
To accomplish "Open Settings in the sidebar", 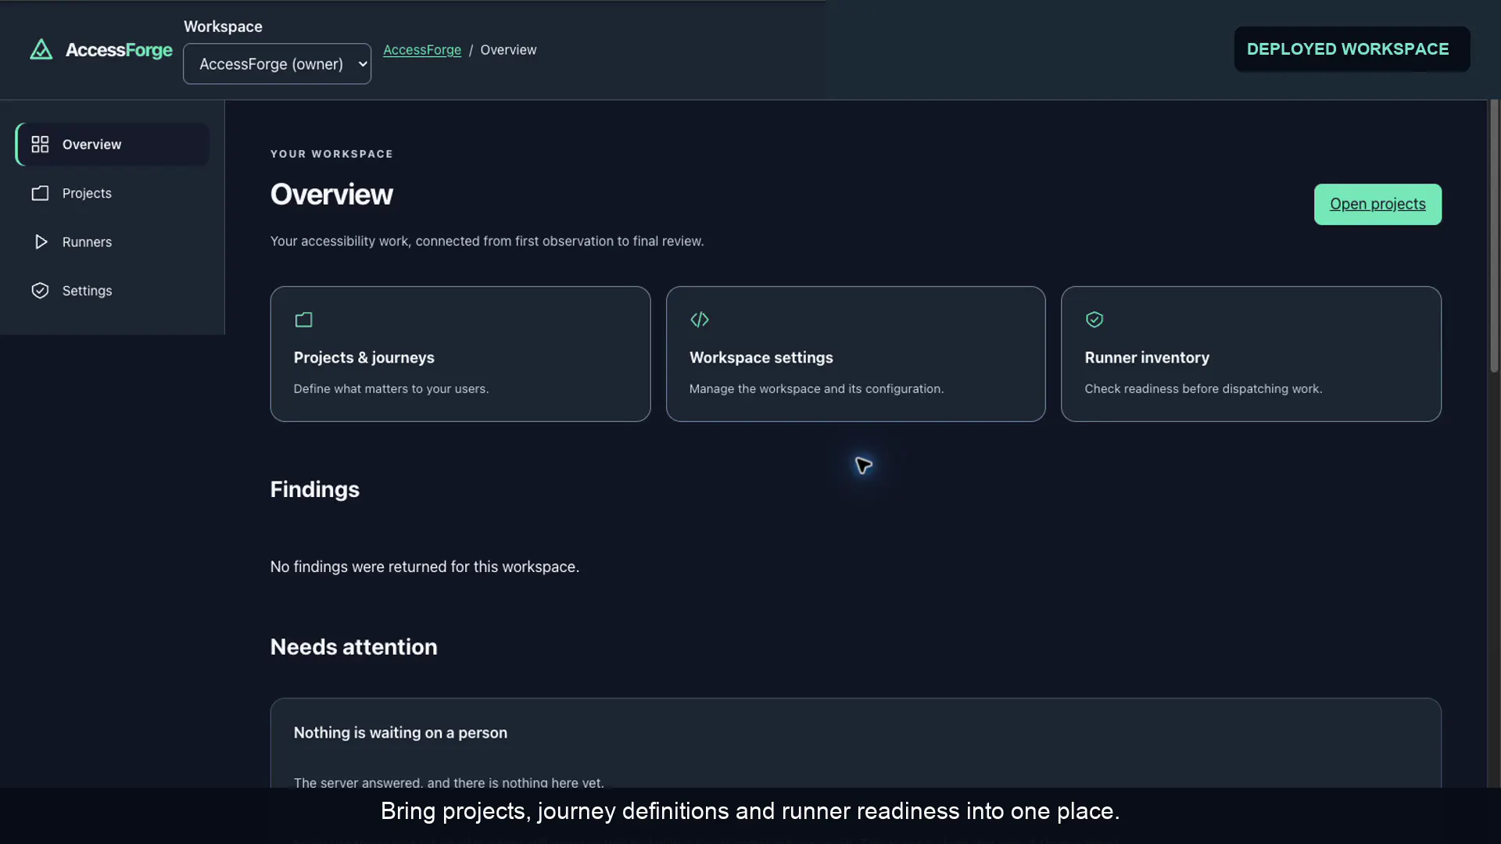I will pos(113,291).
